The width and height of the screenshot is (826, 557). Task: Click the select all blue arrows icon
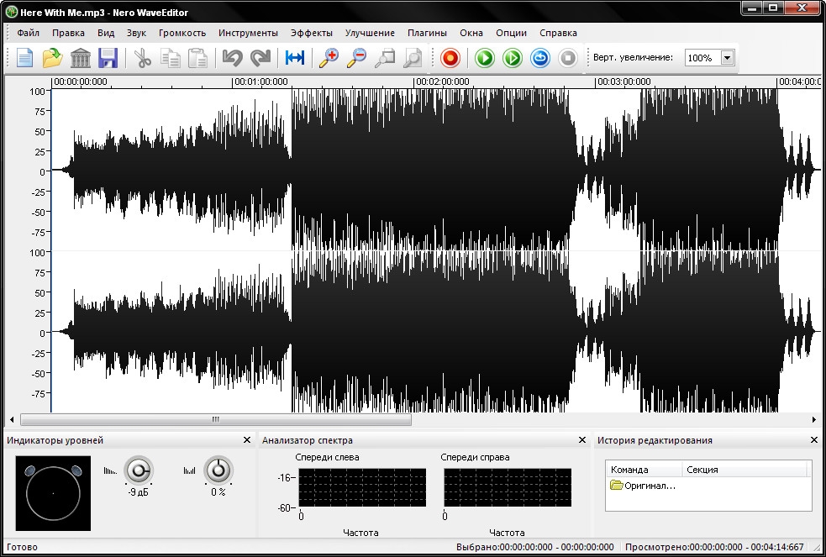click(x=295, y=58)
